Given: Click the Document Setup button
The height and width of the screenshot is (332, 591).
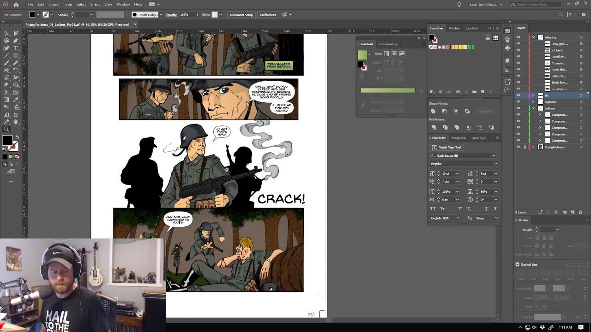Looking at the screenshot, I should point(241,14).
